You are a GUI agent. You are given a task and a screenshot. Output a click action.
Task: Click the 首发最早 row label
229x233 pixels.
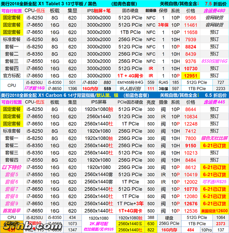pos(12,211)
